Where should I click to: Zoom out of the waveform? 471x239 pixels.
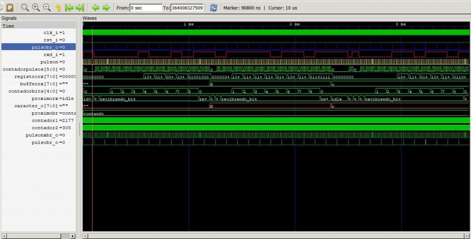[x=46, y=8]
